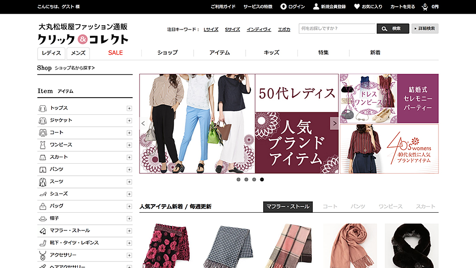The width and height of the screenshot is (476, 268).
Task: Open the SALE menu item
Action: (x=115, y=53)
